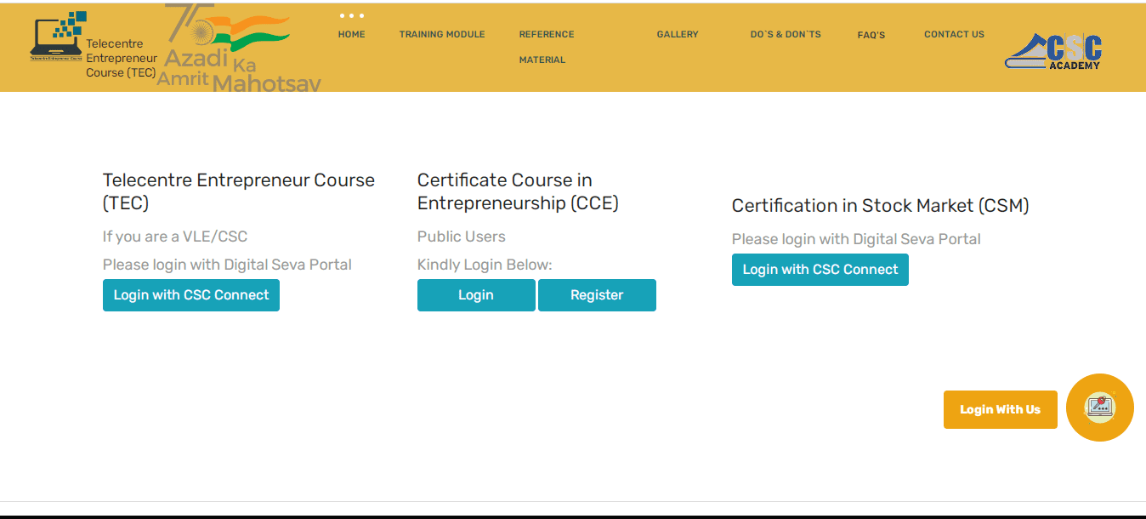Open the Training Module menu
This screenshot has height=519, width=1146.
pos(442,35)
